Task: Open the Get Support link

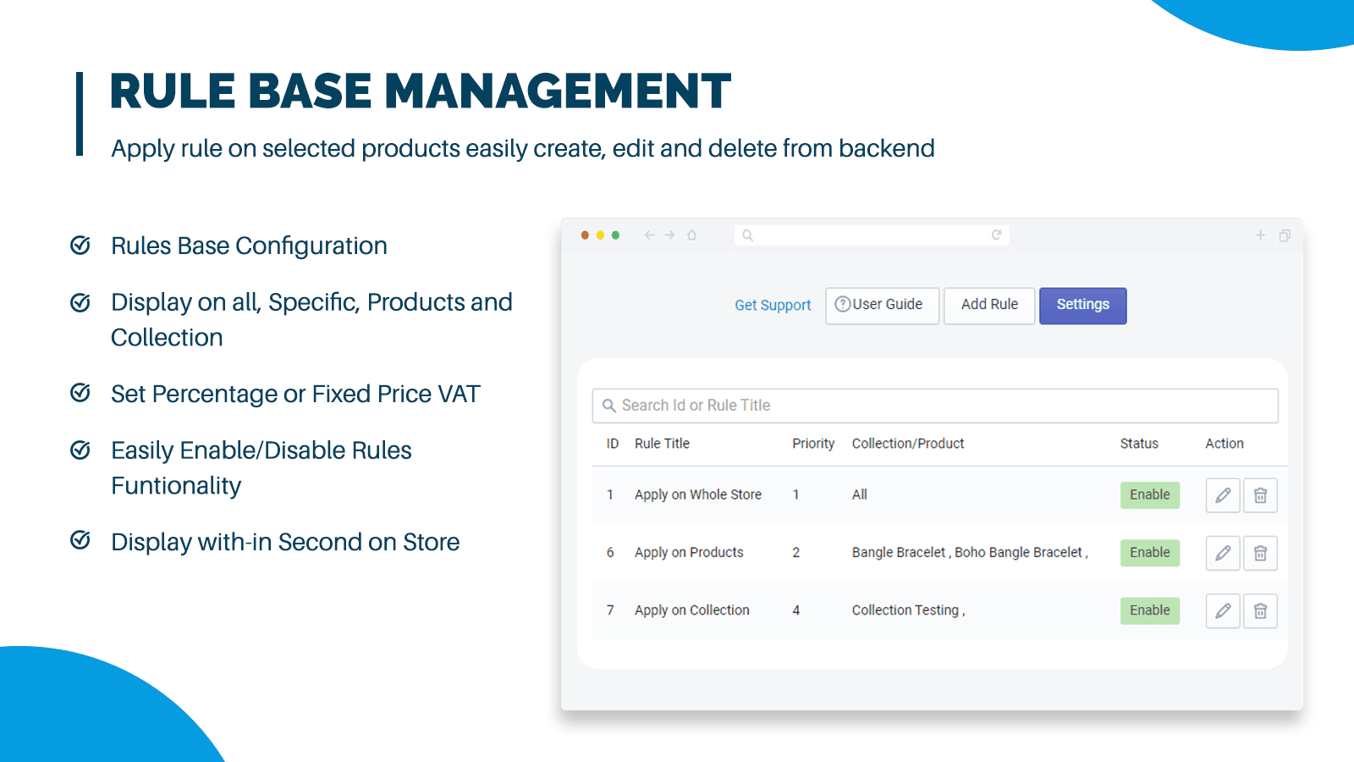Action: tap(772, 305)
